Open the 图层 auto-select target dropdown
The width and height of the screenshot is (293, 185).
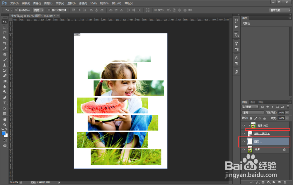[38, 10]
